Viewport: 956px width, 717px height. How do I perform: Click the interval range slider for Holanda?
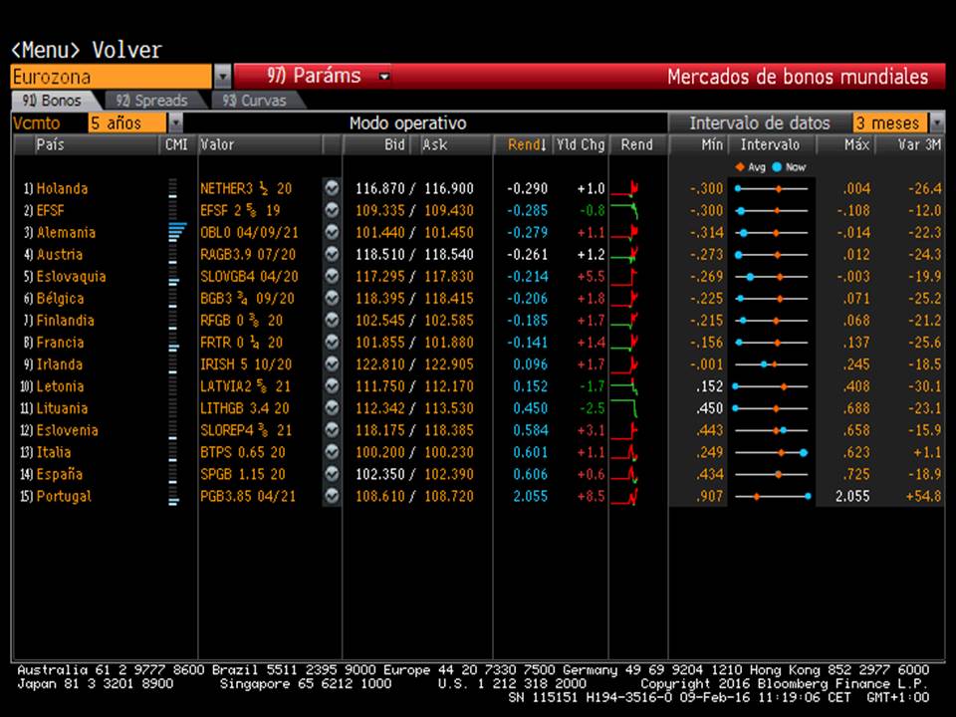pyautogui.click(x=772, y=189)
